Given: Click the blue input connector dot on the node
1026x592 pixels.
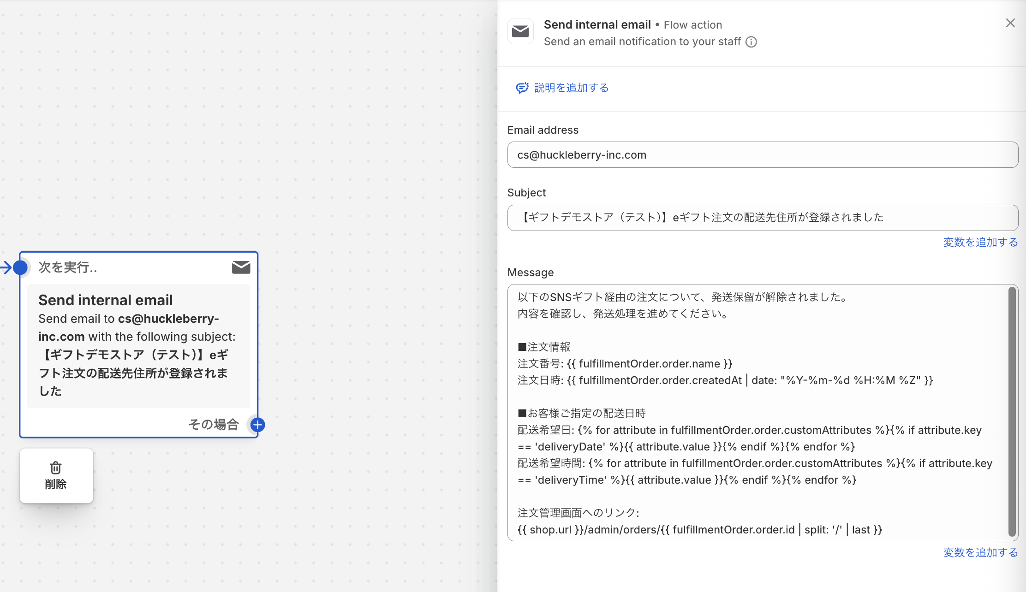Looking at the screenshot, I should click(20, 267).
